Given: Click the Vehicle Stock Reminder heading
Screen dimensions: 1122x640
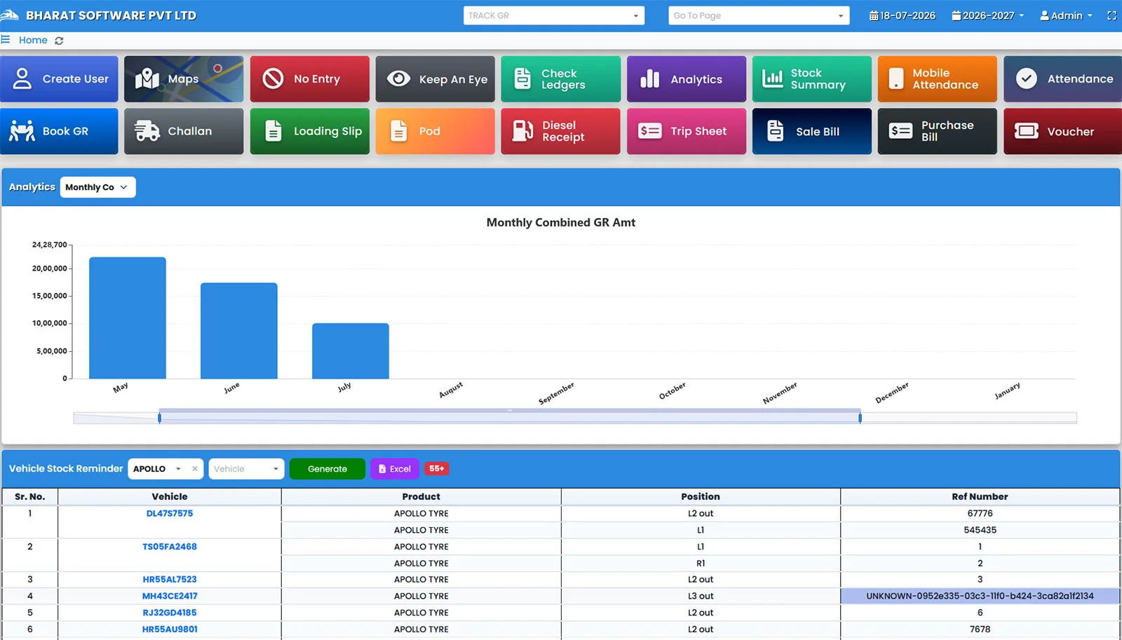Looking at the screenshot, I should (66, 469).
